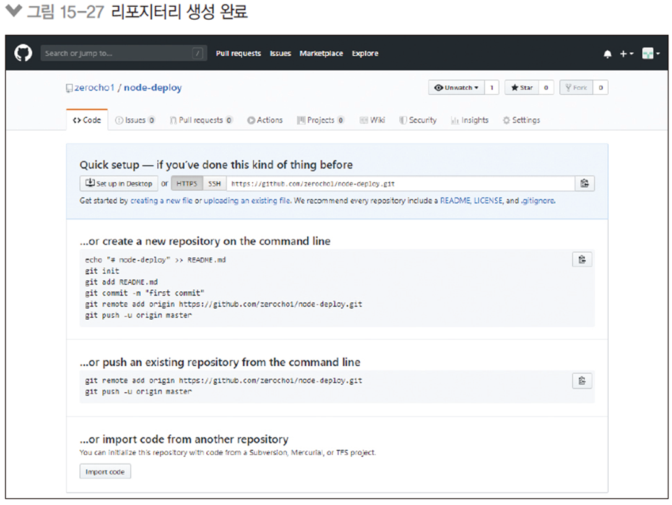672x505 pixels.
Task: Copy the push existing repository commands
Action: tap(582, 380)
